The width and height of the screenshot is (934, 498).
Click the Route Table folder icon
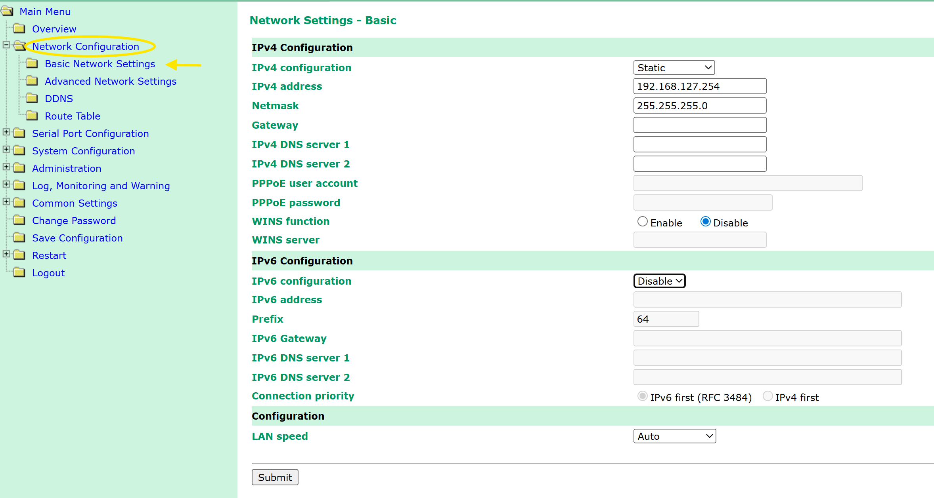[32, 116]
